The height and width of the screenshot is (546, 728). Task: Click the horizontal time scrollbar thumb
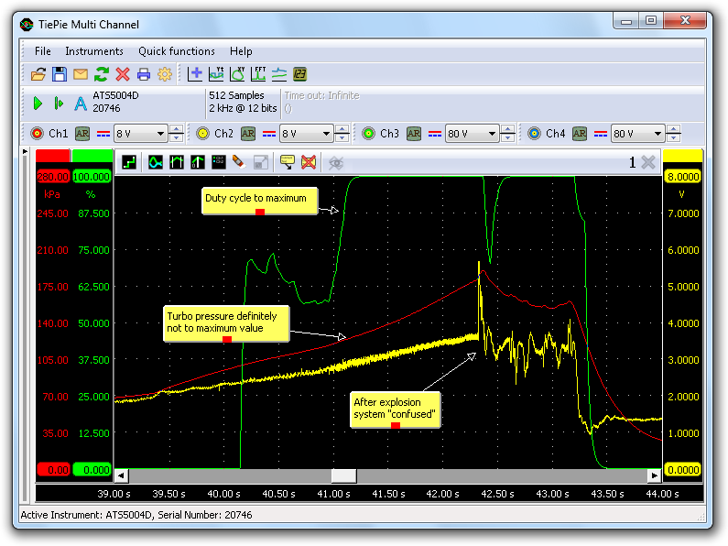pos(343,475)
